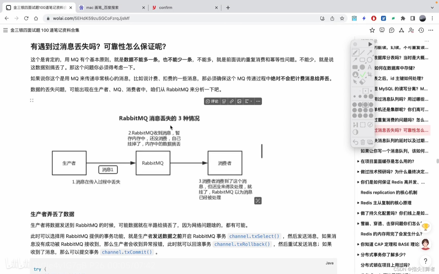
Task: Open the page comments bubble icon
Action: [x=392, y=30]
